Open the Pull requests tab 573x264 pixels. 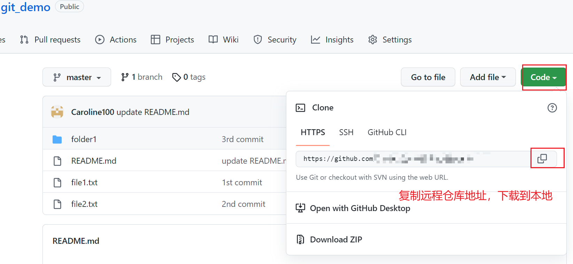[x=50, y=40]
